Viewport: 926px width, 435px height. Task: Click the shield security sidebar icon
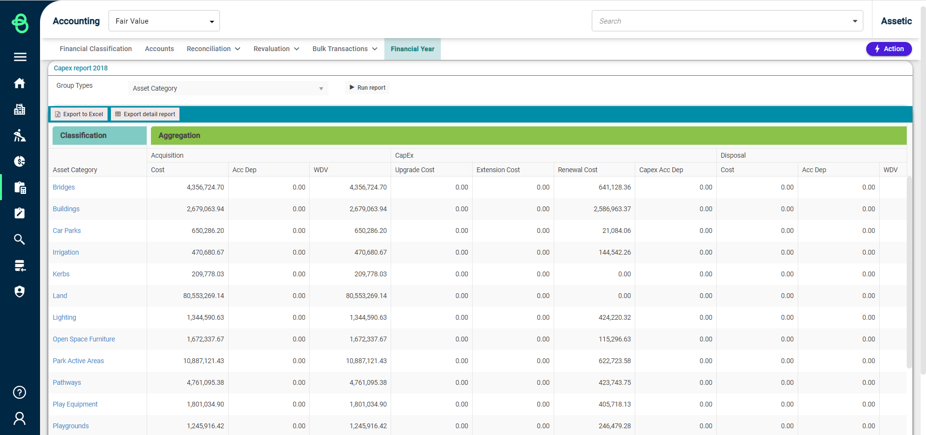(20, 291)
